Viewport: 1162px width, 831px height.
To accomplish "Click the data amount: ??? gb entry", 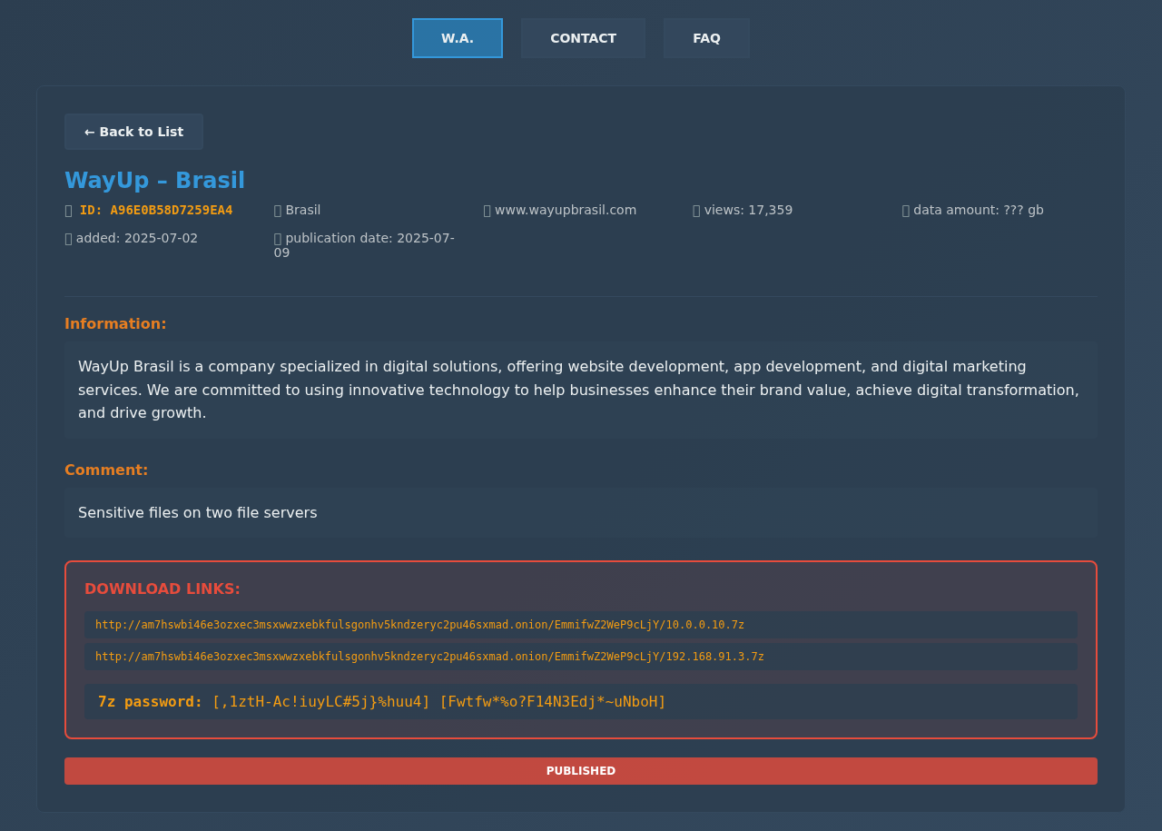I will (973, 211).
